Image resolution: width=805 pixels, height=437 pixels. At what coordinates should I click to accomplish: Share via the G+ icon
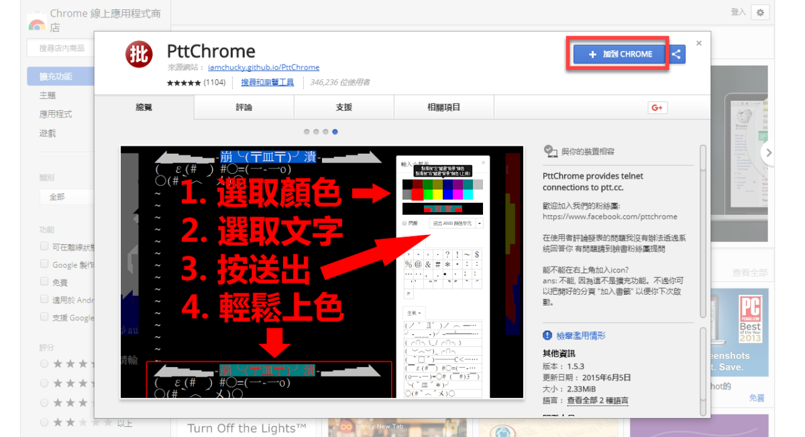tap(657, 107)
